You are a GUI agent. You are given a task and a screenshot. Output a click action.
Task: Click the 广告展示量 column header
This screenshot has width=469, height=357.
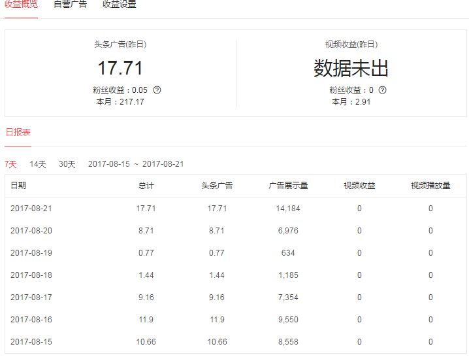click(x=288, y=186)
